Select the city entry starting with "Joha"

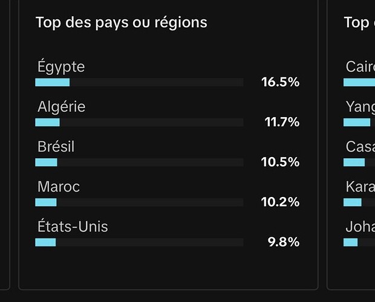(x=360, y=227)
